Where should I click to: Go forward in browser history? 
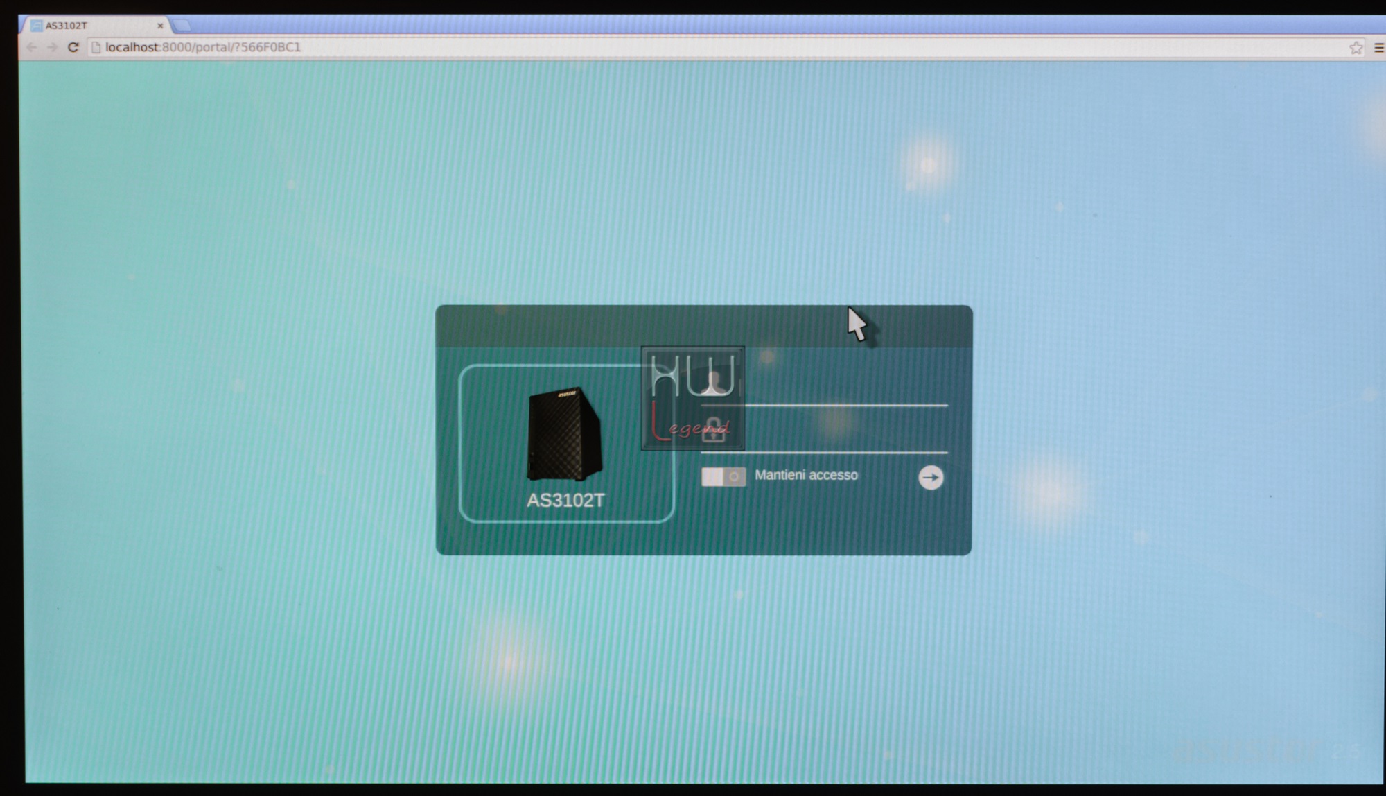click(x=53, y=47)
